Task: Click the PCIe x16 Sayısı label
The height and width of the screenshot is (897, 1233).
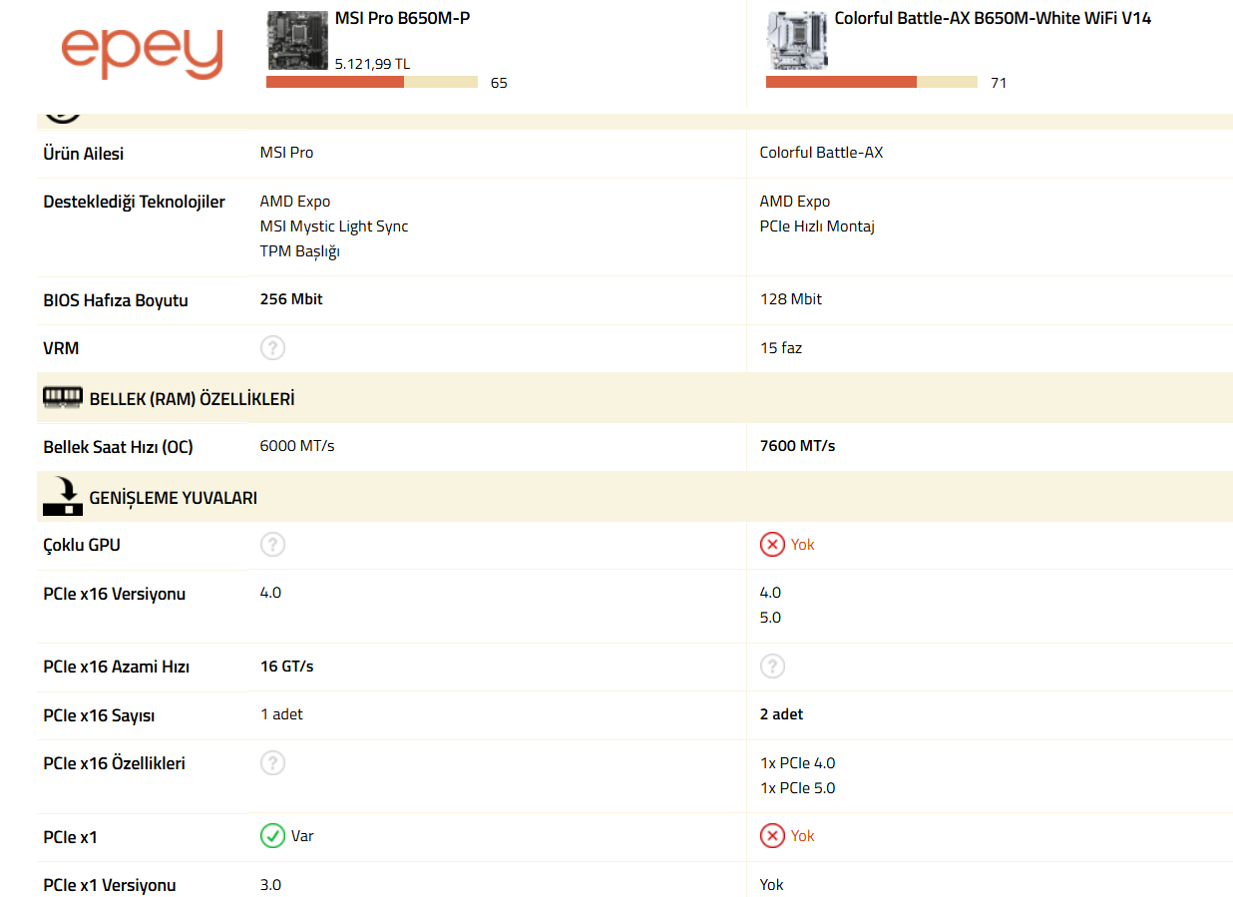Action: (x=100, y=715)
